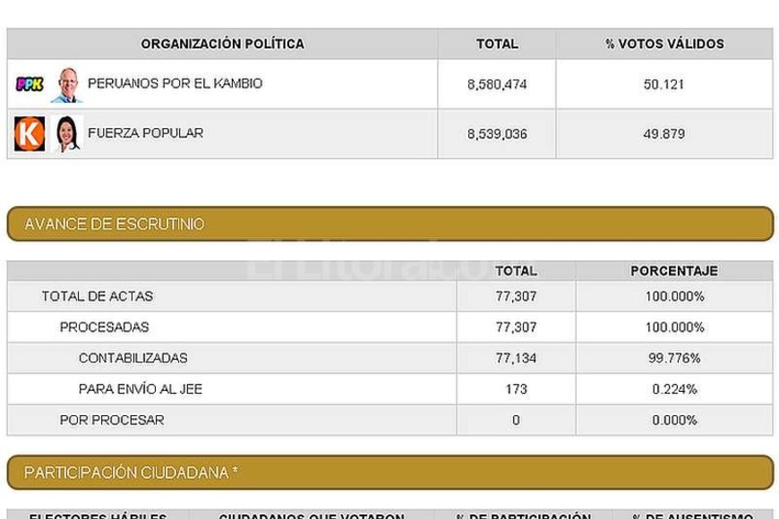Select the Fuerza Popular party name

[x=145, y=133]
